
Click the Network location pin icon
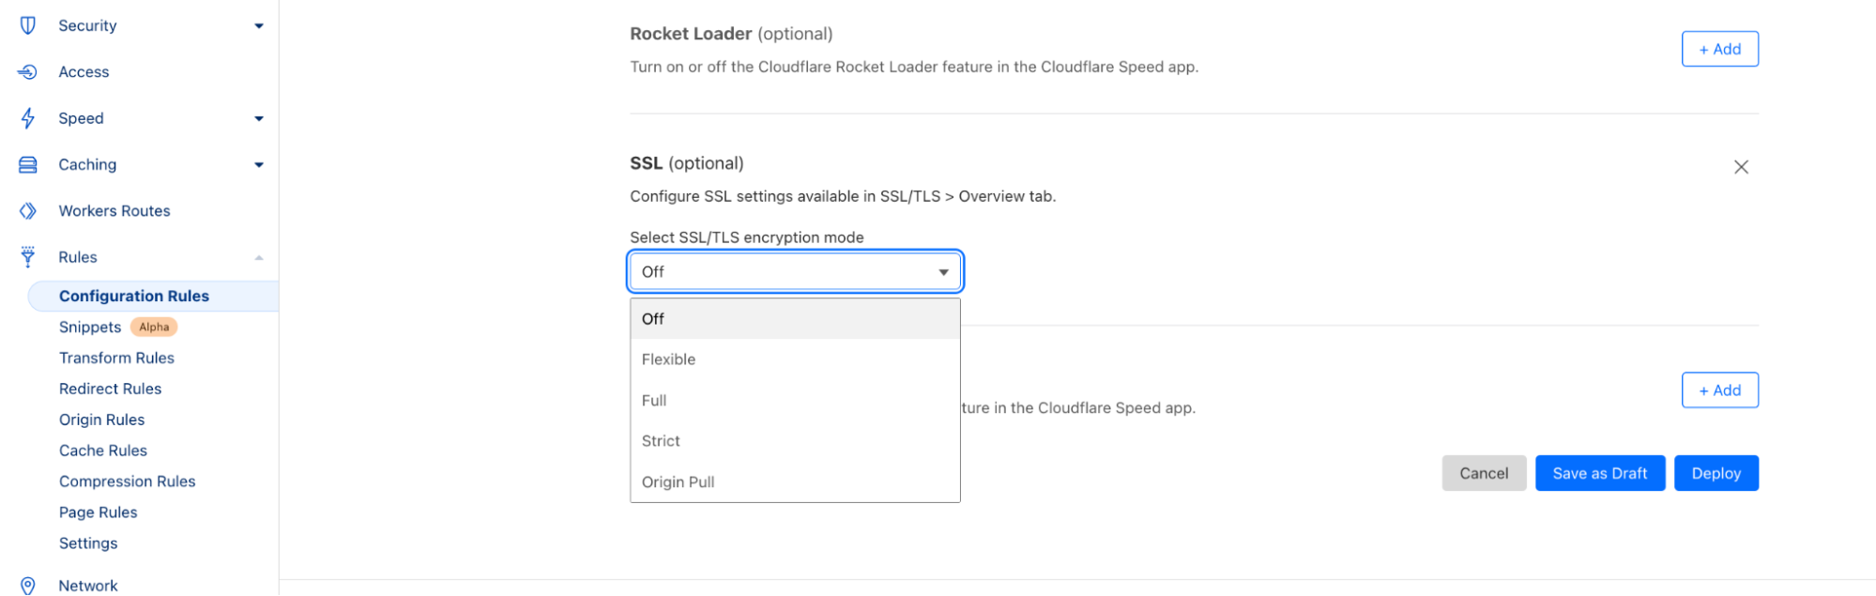pyautogui.click(x=28, y=586)
